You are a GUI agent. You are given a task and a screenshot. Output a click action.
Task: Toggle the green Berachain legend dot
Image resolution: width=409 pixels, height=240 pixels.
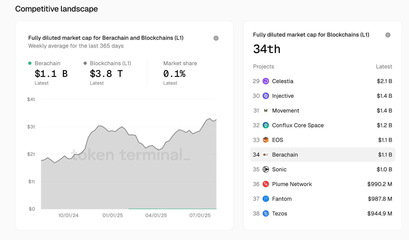click(x=30, y=63)
